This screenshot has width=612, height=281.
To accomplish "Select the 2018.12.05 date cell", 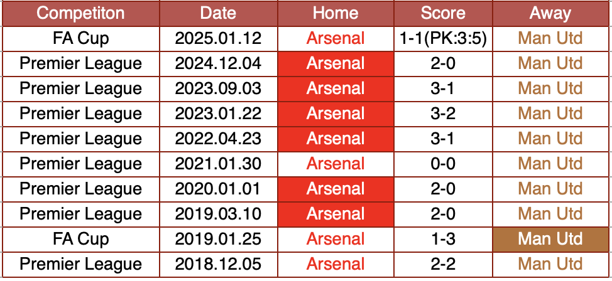I will (218, 264).
